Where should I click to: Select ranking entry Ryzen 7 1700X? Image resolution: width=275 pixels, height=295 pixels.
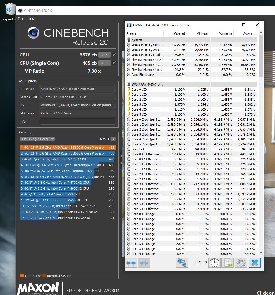[x=68, y=177]
